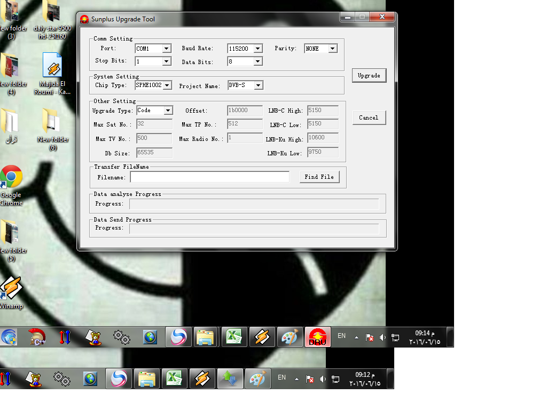Open Paint in the 09:12 taskbar
Image resolution: width=547 pixels, height=410 pixels.
pyautogui.click(x=258, y=379)
